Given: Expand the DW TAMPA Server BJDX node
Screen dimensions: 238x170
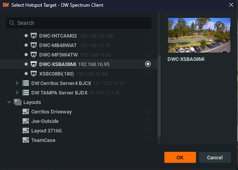Looking at the screenshot, I should [x=17, y=93].
